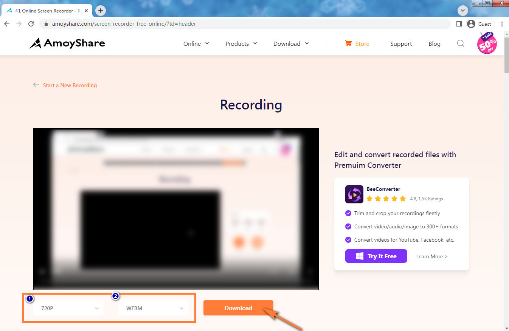Click Start a New Recording link
509x331 pixels.
point(70,85)
